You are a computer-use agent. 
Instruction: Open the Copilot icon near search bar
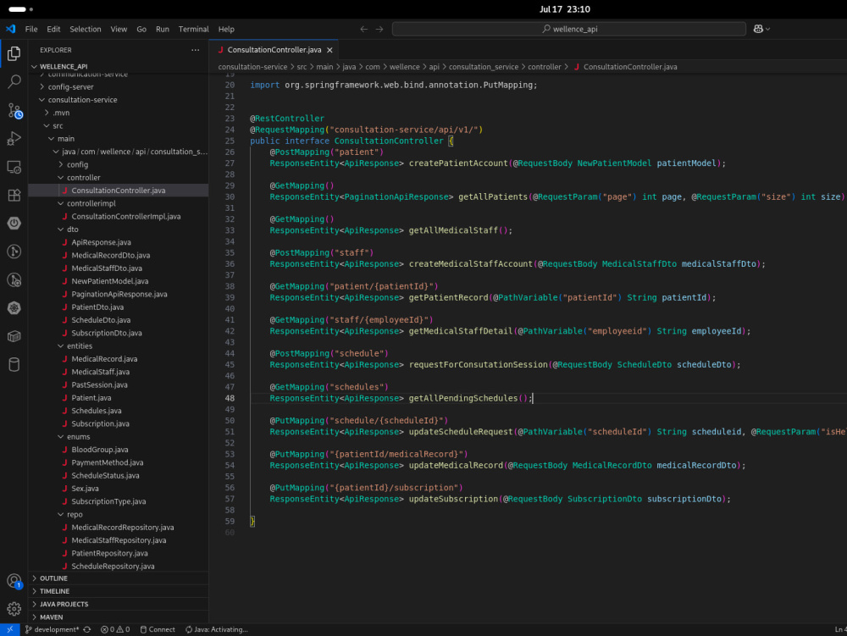[x=761, y=29]
